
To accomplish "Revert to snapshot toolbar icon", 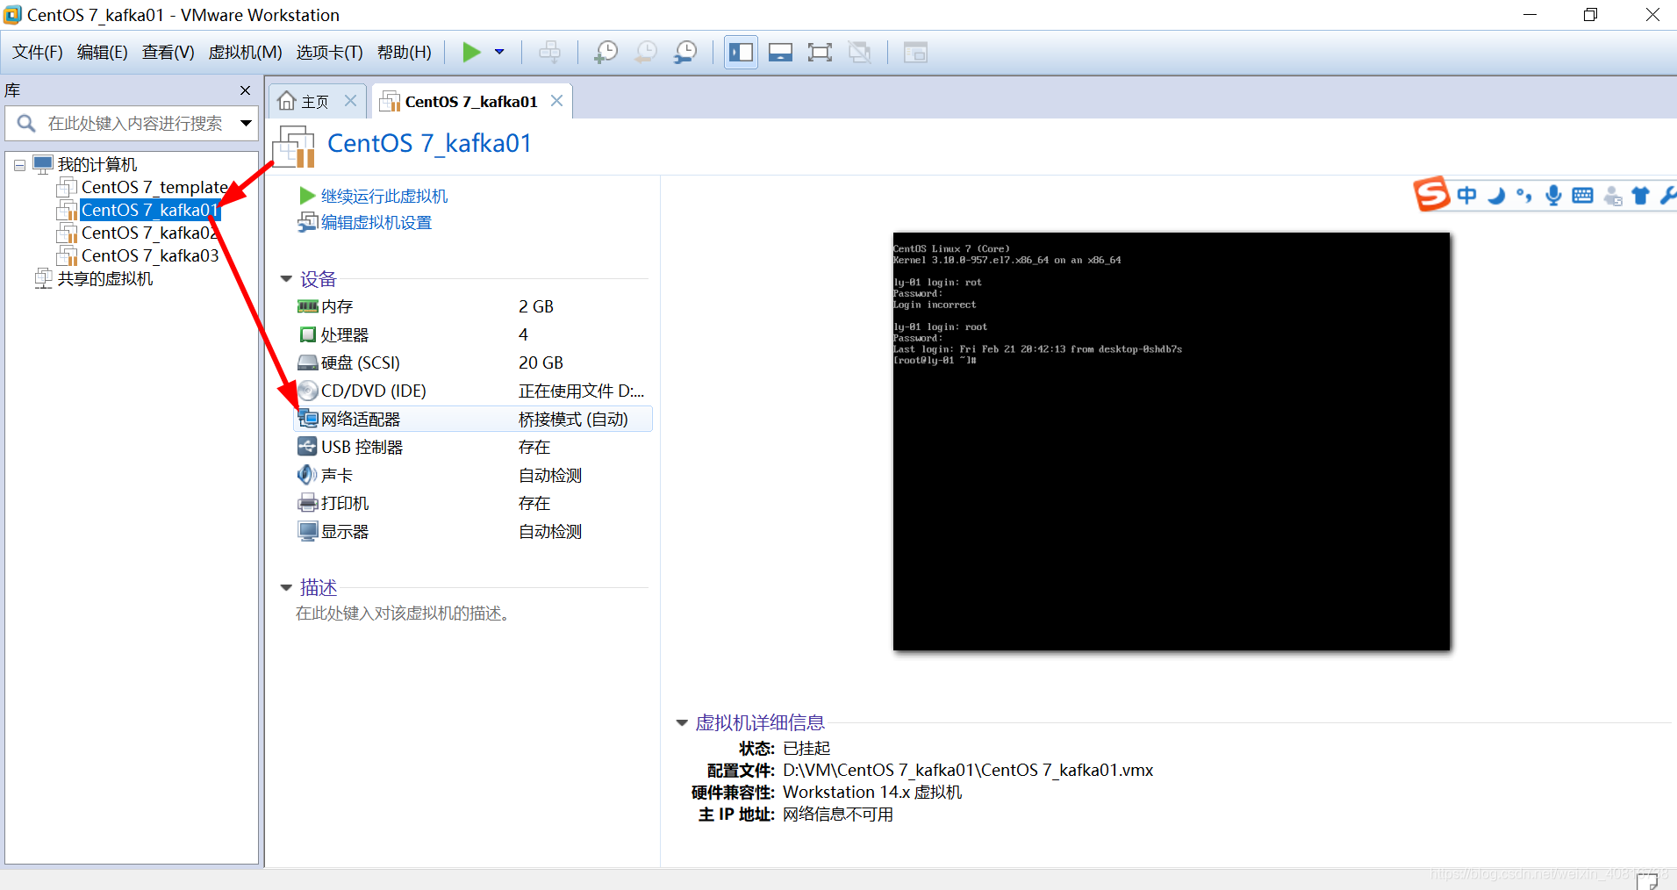I will (x=646, y=53).
